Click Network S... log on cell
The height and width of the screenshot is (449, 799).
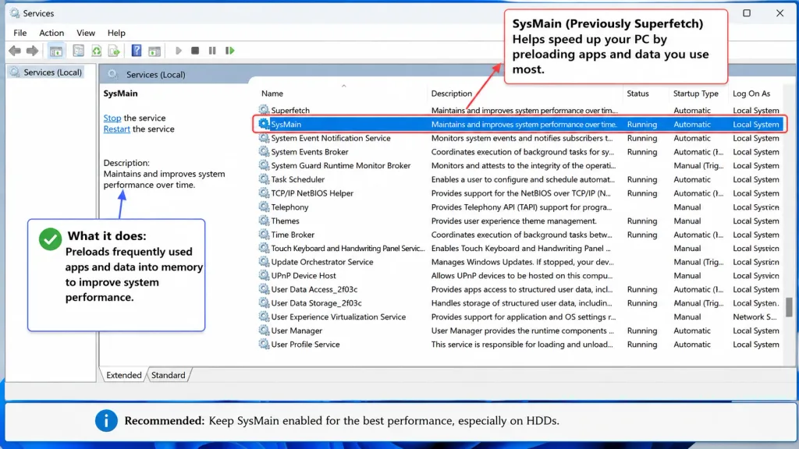755,316
